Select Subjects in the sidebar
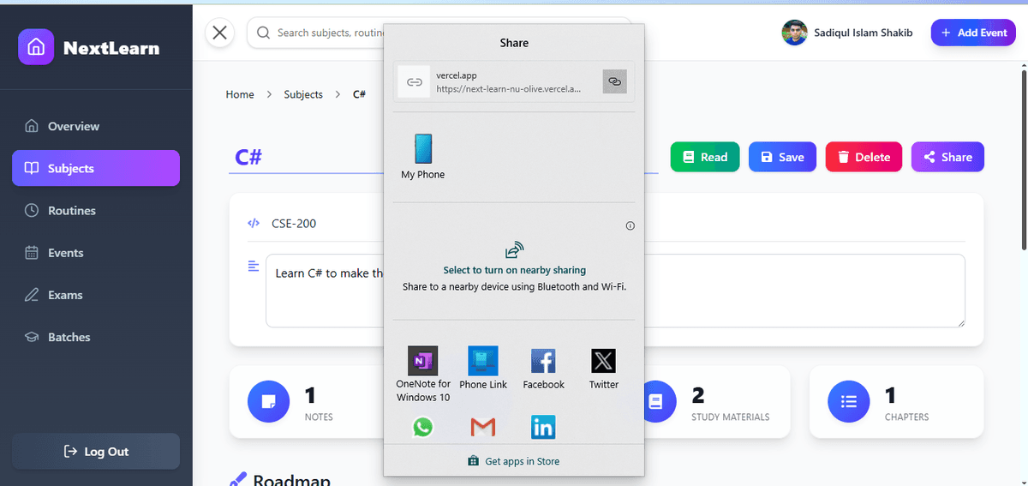This screenshot has width=1028, height=486. (x=96, y=168)
